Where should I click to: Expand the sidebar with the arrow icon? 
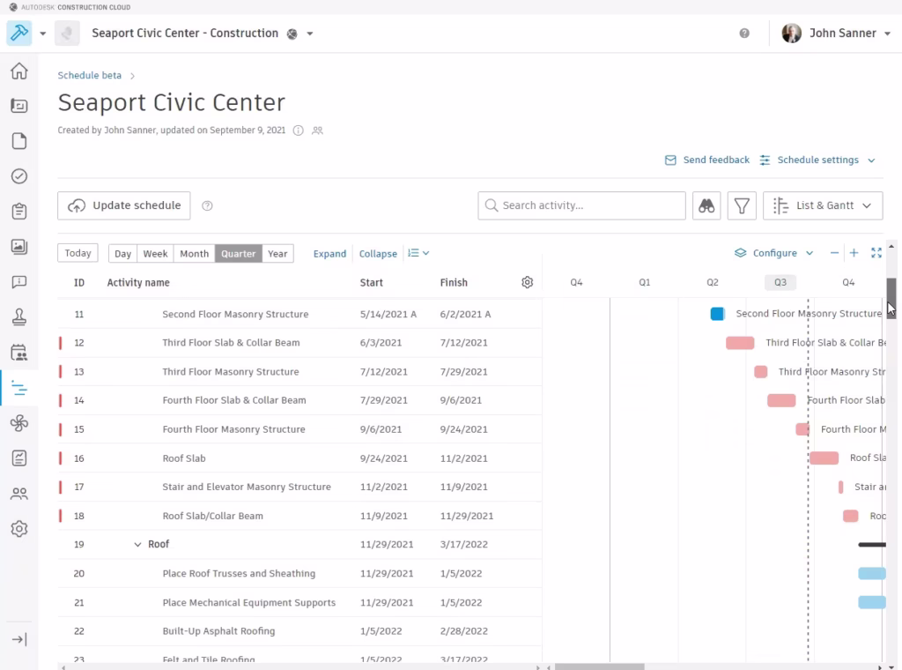(x=19, y=639)
